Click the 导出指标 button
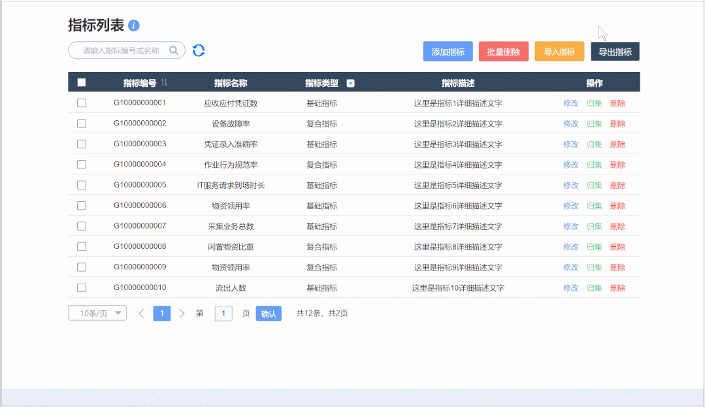Image resolution: width=705 pixels, height=407 pixels. [x=615, y=52]
